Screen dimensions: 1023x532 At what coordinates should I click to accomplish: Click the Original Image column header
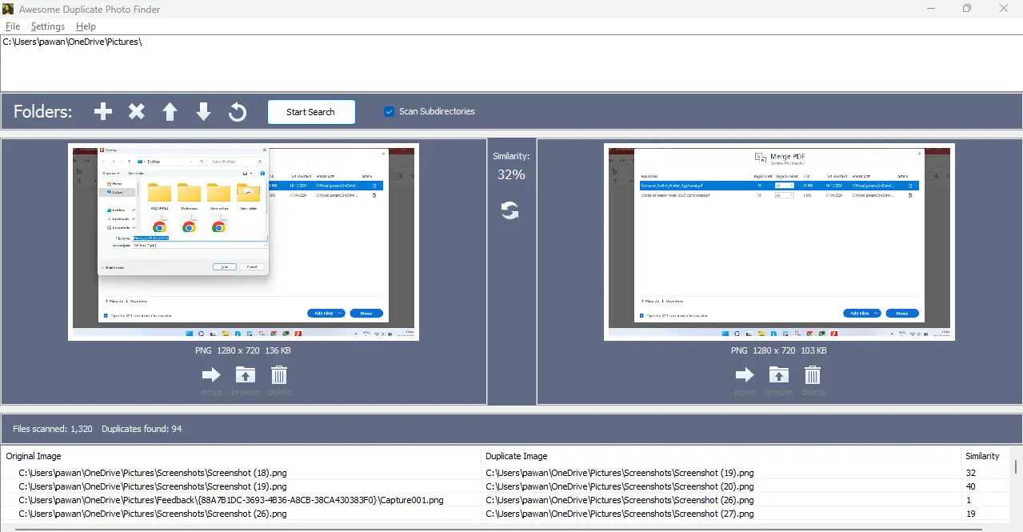[x=241, y=456]
